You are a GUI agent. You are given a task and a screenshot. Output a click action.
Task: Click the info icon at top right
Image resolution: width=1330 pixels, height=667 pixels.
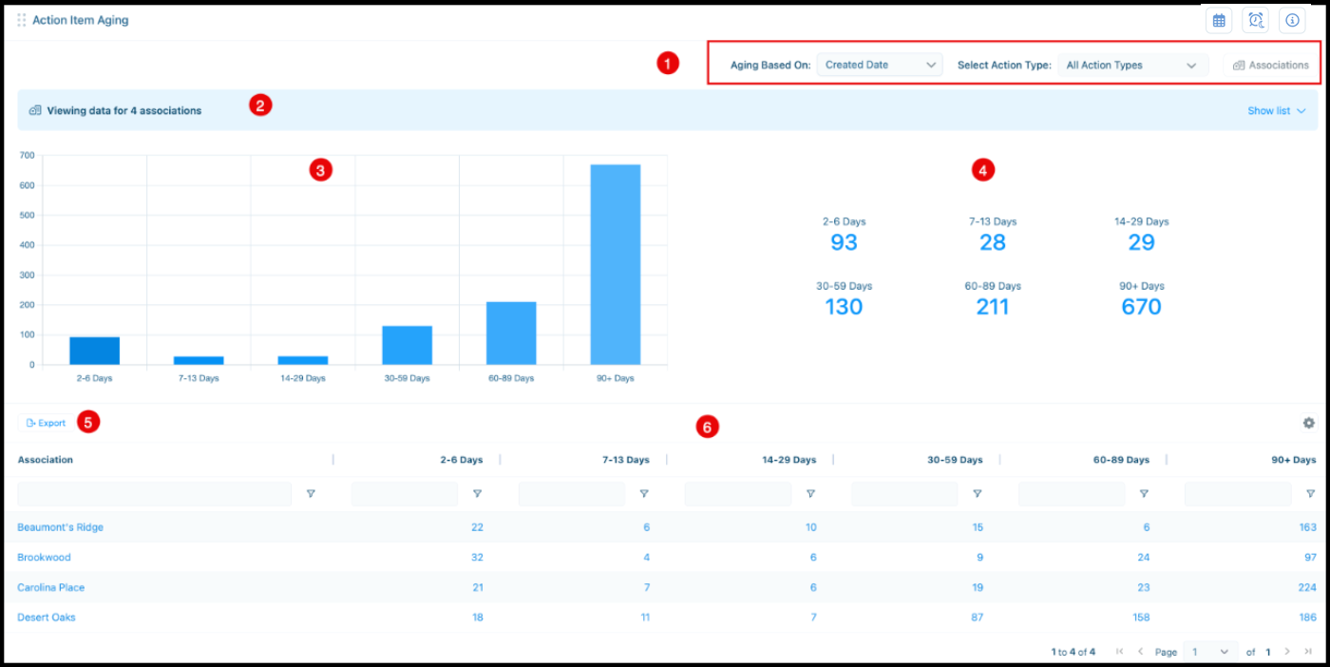[1292, 20]
